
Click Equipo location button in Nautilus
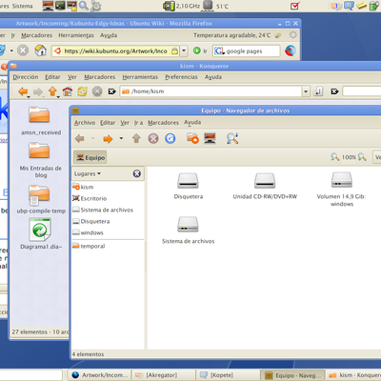click(90, 157)
